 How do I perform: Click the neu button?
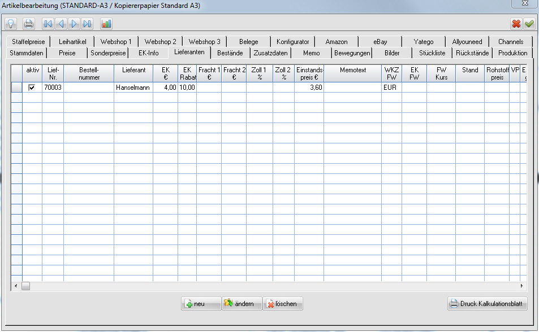[201, 304]
